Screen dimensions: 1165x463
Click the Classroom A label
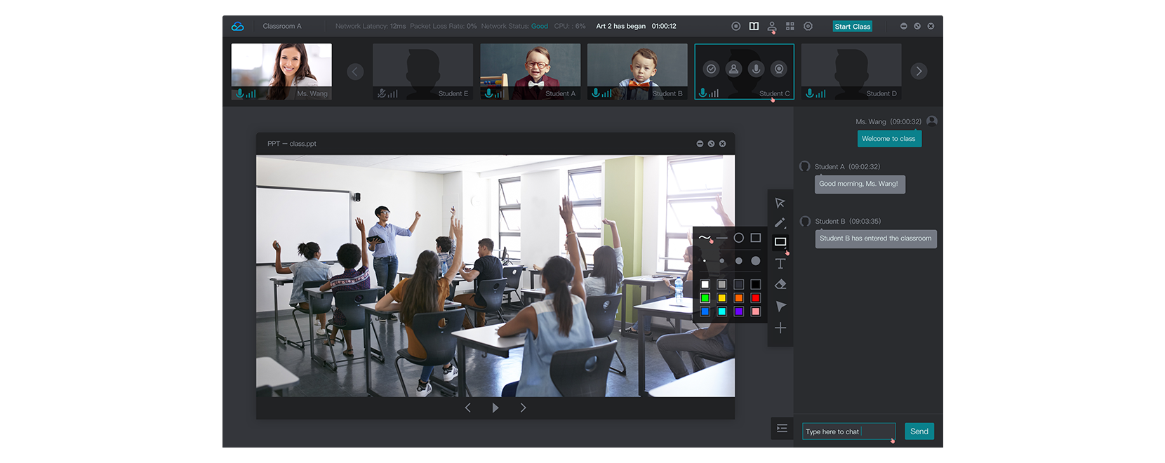coord(282,26)
